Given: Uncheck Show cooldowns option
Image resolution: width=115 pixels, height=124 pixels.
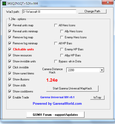Looking at the screenshot, I should click(x=10, y=91).
